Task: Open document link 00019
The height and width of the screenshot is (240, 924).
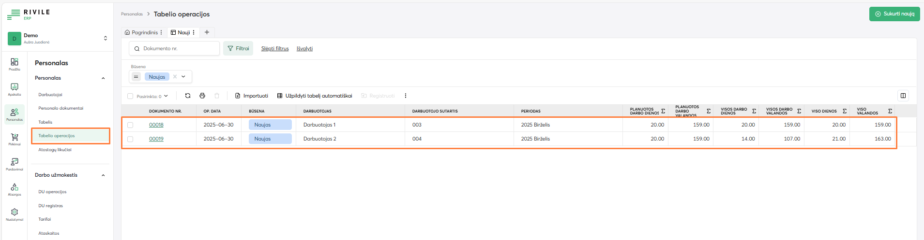Action: click(156, 139)
